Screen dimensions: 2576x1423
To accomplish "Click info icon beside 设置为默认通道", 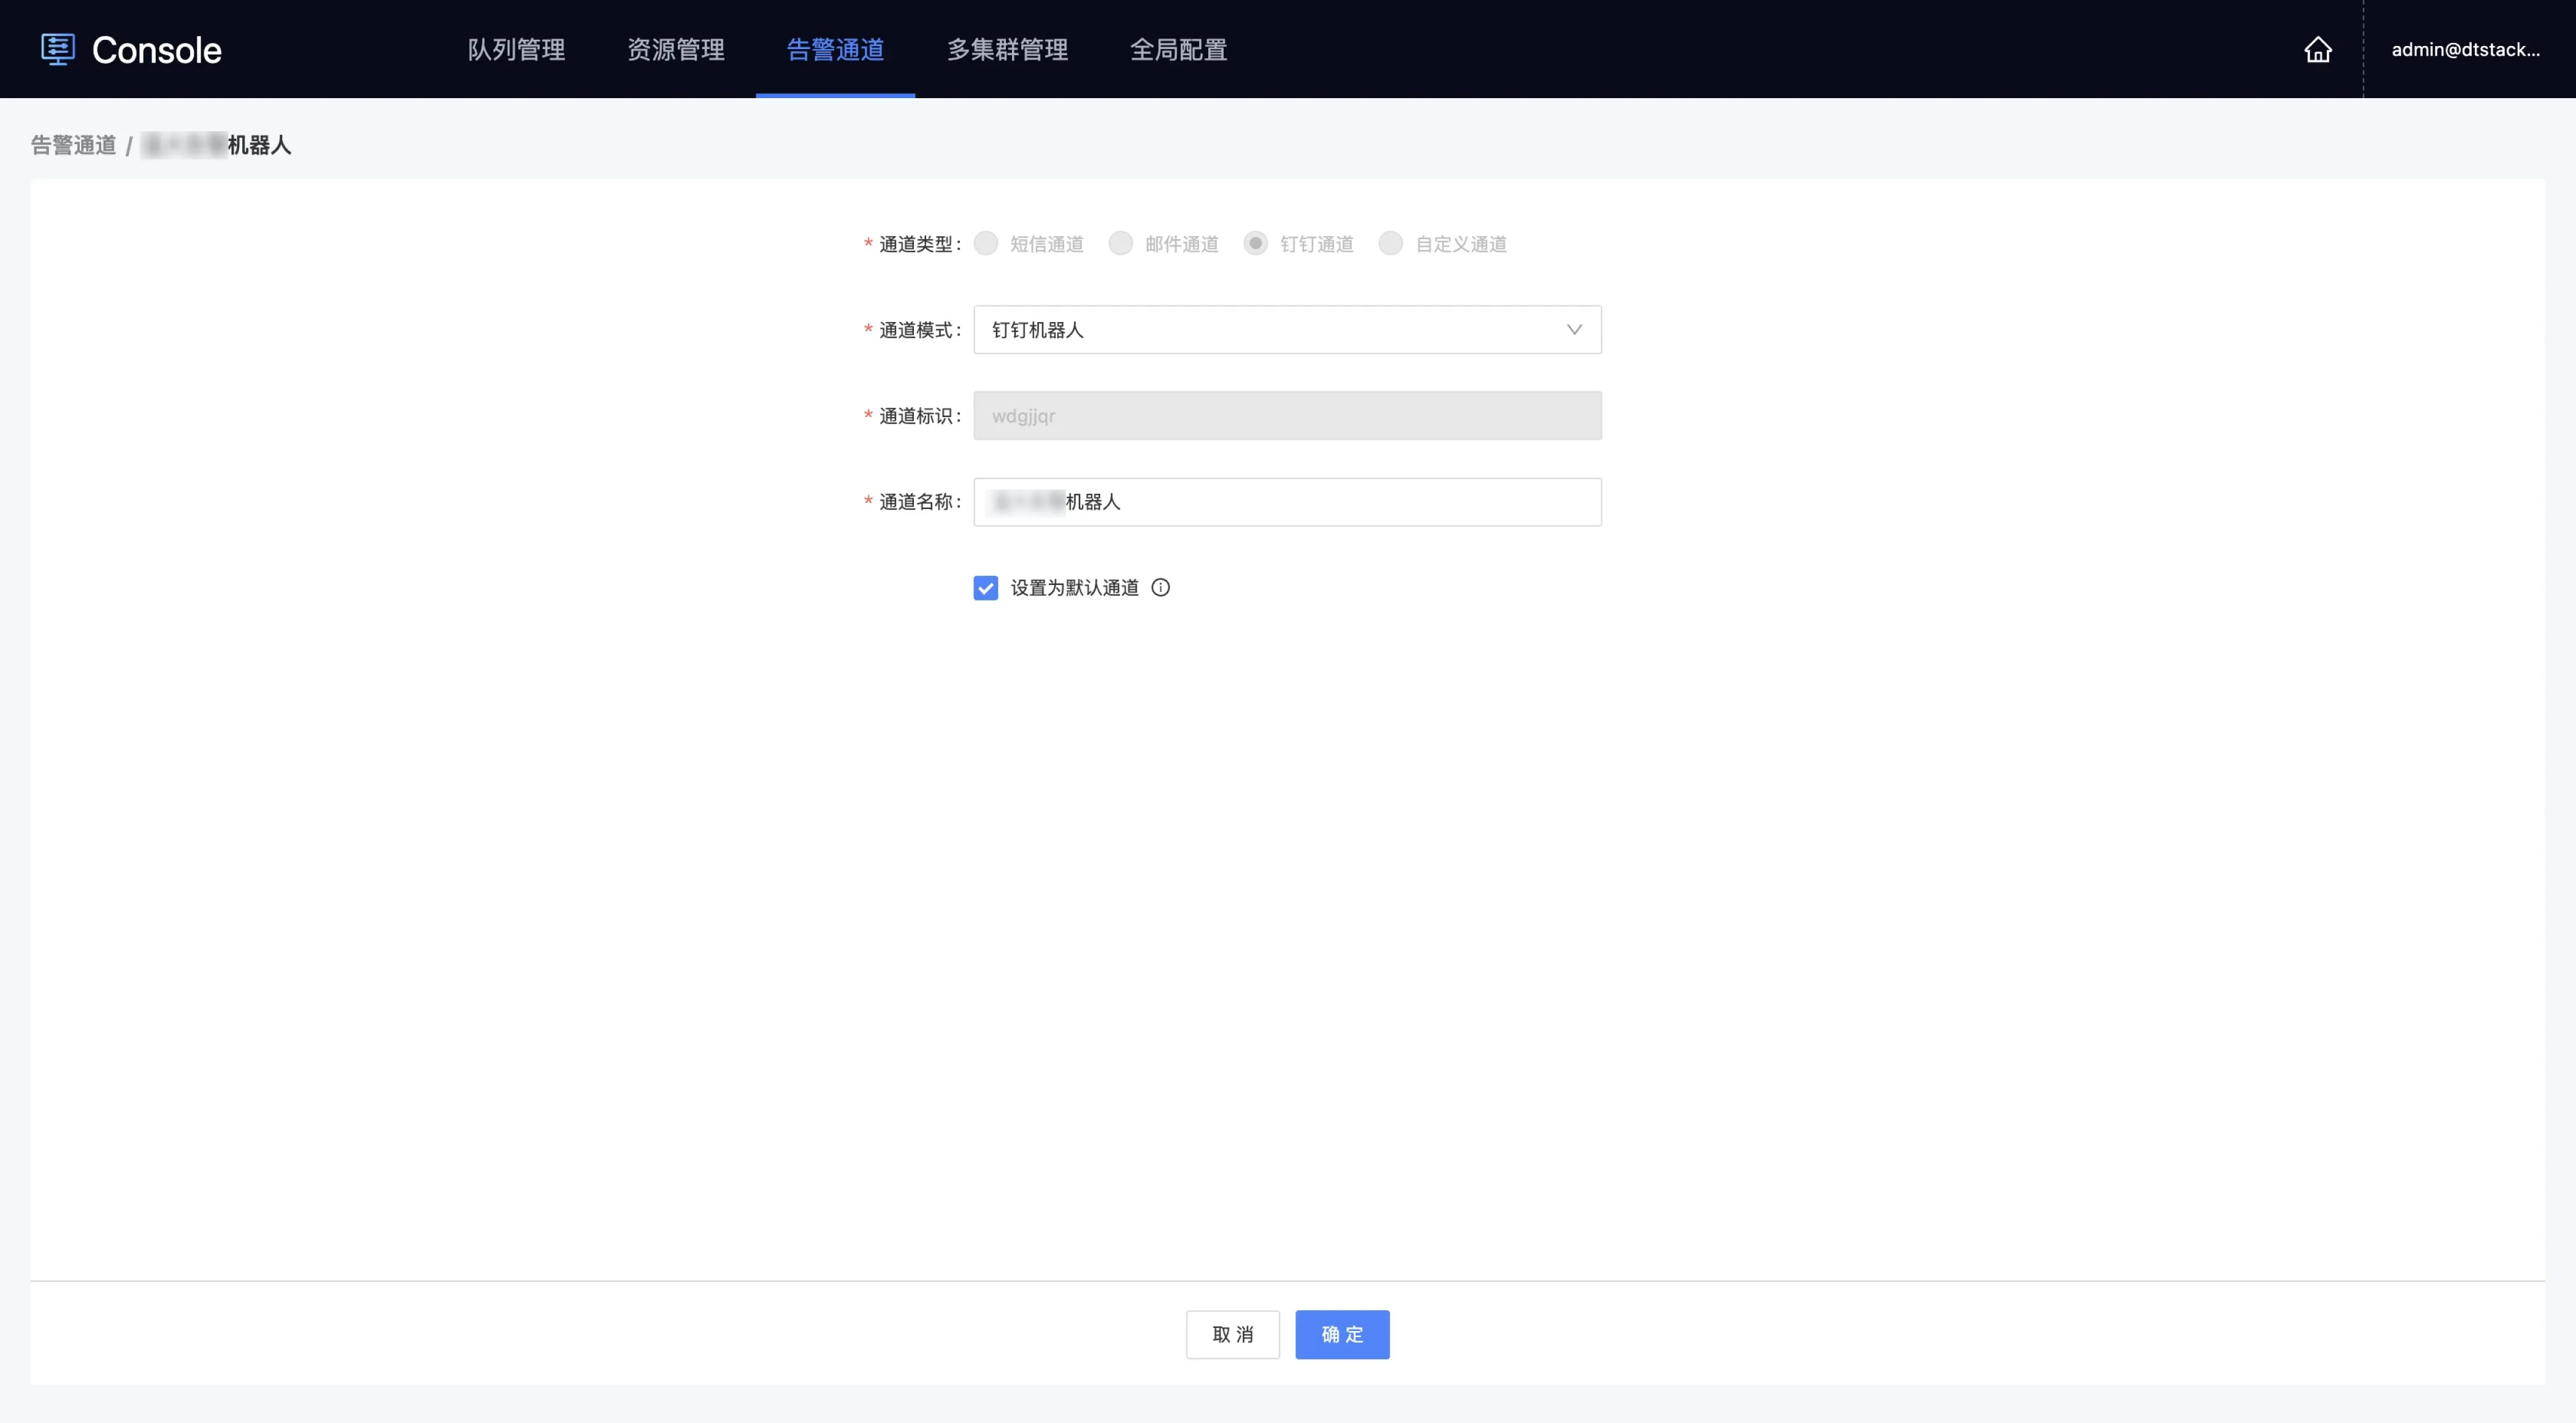I will 1160,588.
